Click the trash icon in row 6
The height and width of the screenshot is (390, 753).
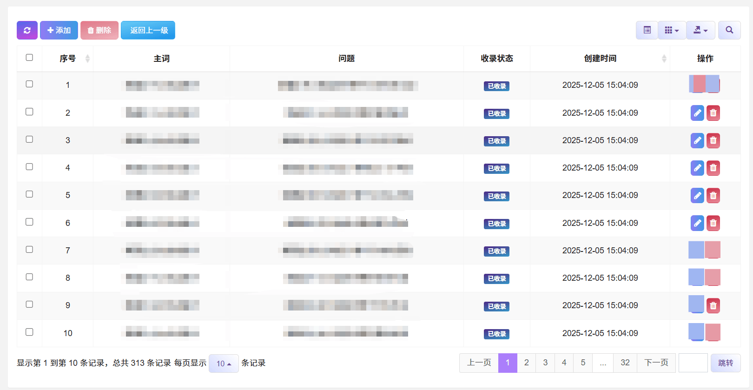click(x=713, y=223)
